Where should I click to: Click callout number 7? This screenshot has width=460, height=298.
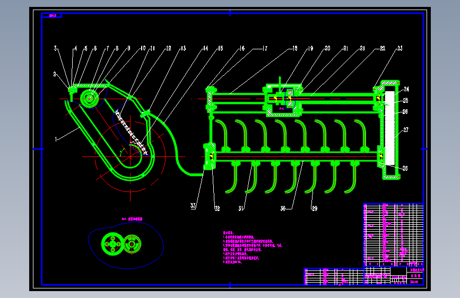[x=107, y=48]
